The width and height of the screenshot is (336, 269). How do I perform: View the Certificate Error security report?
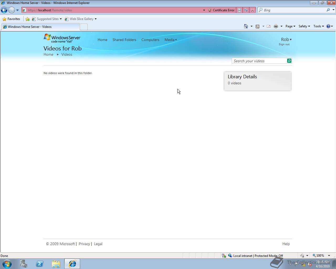[x=221, y=10]
